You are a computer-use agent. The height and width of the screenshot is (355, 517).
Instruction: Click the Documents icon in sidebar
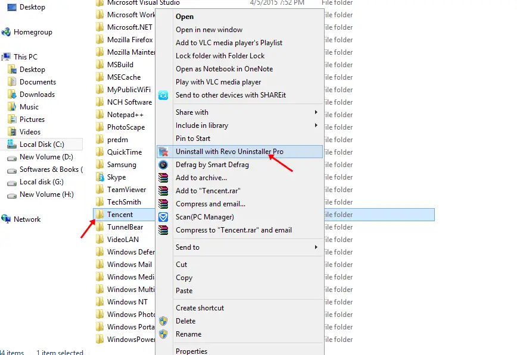point(12,81)
